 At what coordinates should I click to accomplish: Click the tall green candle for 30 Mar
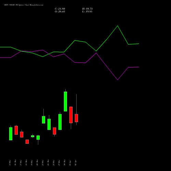[x=65, y=102]
